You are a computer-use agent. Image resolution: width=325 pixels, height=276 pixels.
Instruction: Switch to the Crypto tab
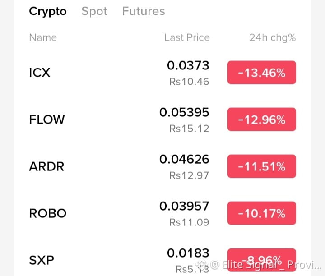point(48,12)
